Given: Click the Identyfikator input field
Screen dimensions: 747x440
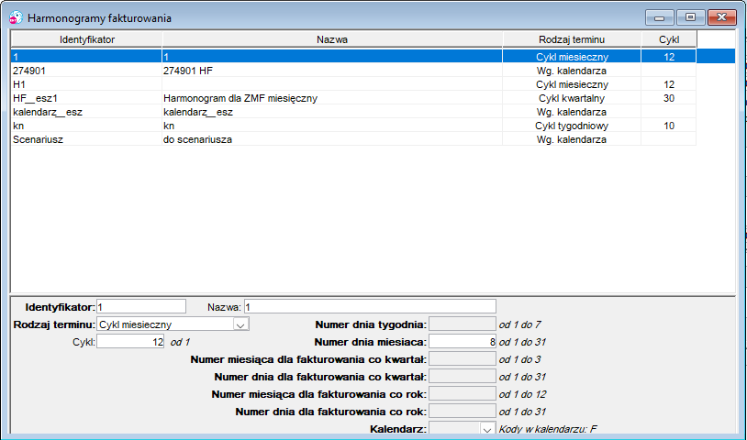Looking at the screenshot, I should click(x=141, y=307).
